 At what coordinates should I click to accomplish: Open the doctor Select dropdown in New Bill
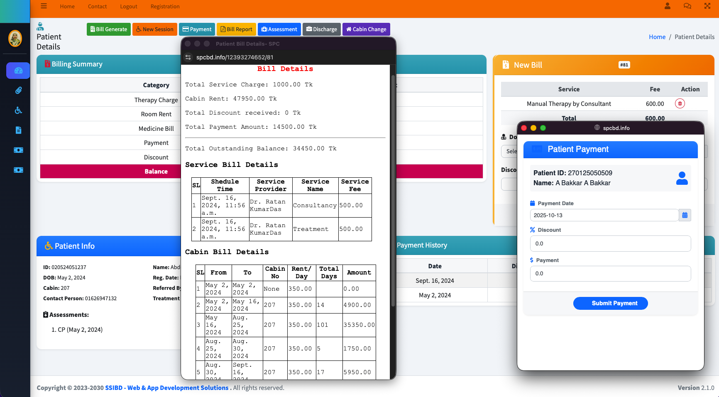point(511,151)
